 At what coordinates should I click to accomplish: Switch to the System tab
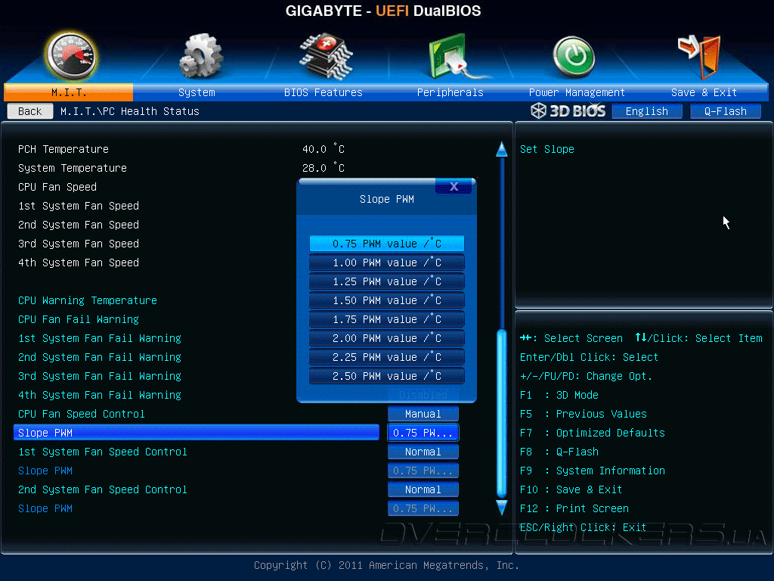click(x=197, y=92)
